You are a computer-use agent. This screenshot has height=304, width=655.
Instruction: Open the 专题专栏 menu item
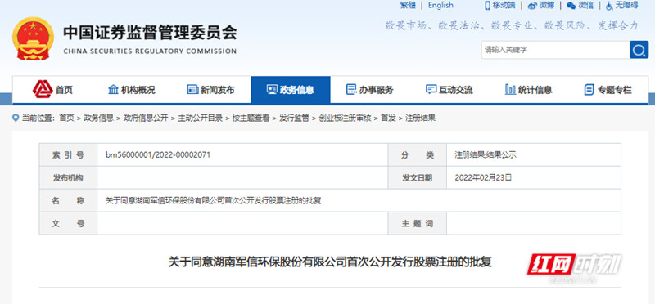click(608, 90)
